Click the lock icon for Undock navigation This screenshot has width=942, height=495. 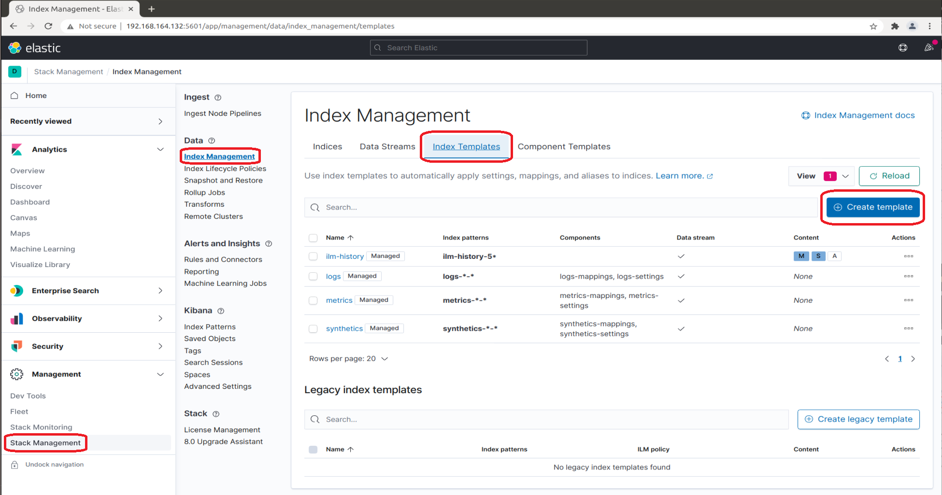click(14, 465)
